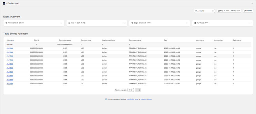Click the receipt icon in Purchase card
Screen dimensions: 256x114
[x=195, y=23]
